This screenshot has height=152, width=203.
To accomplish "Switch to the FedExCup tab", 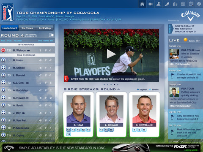I will click(x=45, y=28).
